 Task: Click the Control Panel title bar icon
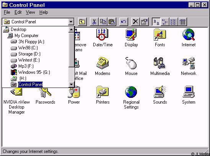pyautogui.click(x=5, y=5)
